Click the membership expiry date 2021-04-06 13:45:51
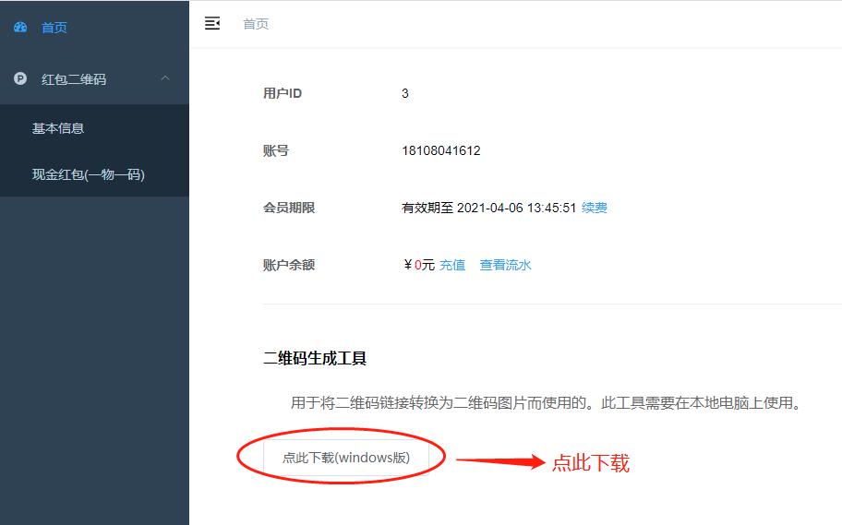The image size is (842, 525). [x=516, y=208]
